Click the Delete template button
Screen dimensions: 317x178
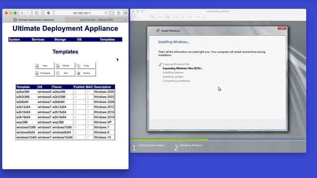click(65, 66)
